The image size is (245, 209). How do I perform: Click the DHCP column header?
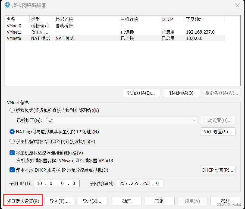tap(172, 19)
